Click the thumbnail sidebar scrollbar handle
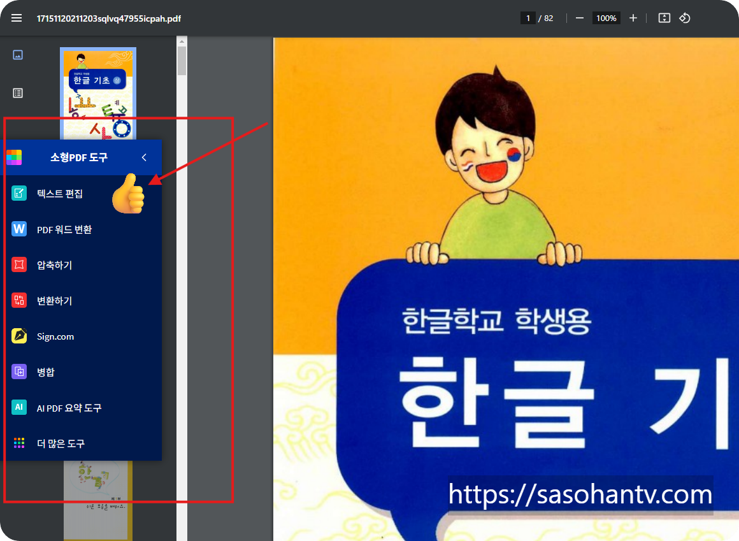 182,61
